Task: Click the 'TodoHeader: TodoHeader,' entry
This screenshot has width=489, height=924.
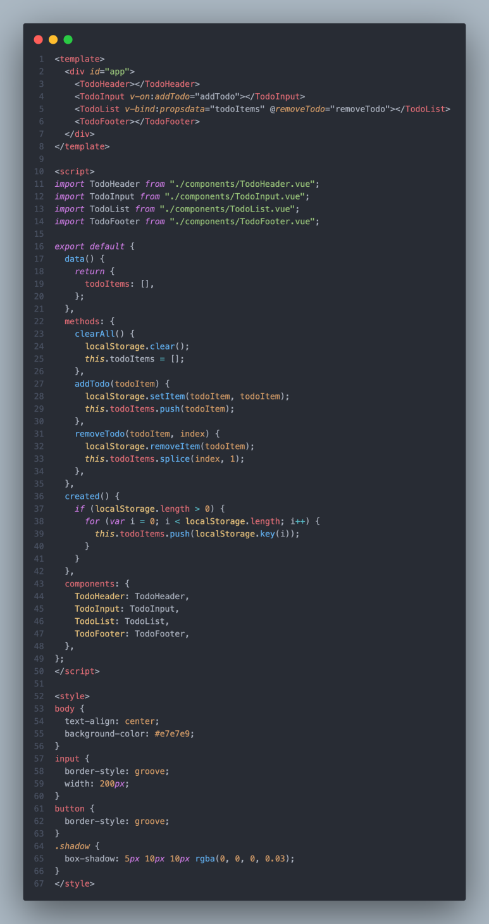Action: (132, 597)
